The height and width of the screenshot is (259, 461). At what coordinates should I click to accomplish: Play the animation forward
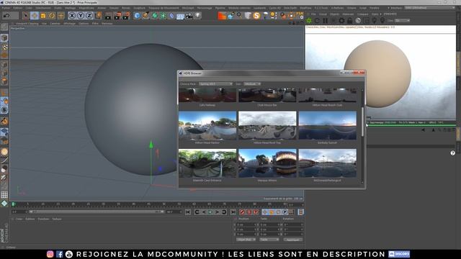[210, 212]
